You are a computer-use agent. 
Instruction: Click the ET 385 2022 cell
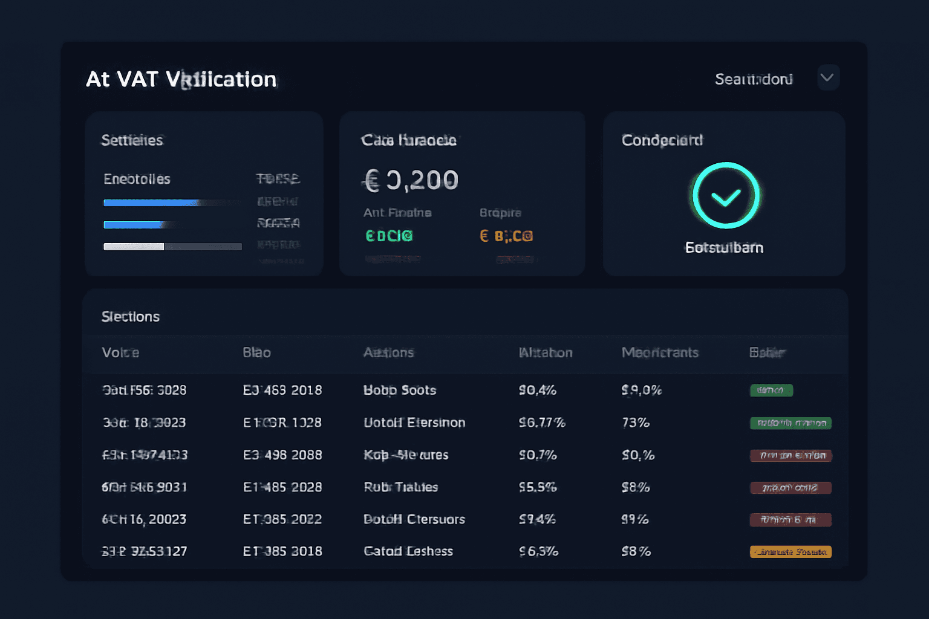(282, 519)
